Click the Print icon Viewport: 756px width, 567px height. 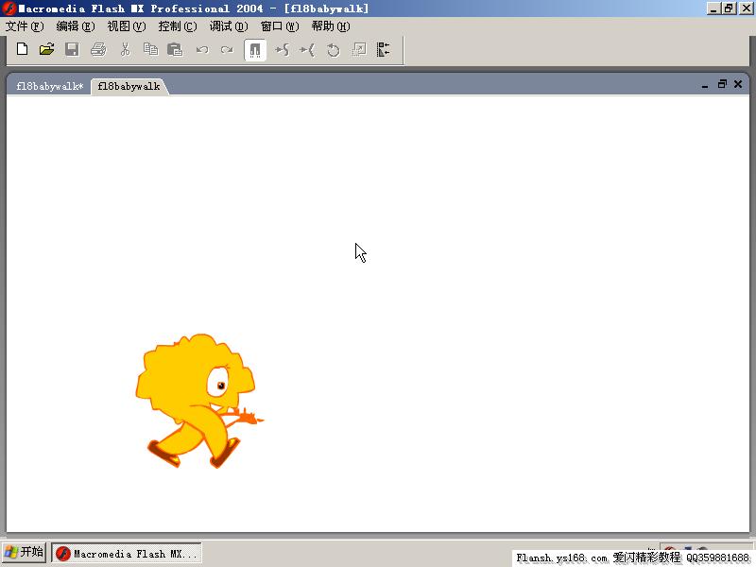pos(98,49)
